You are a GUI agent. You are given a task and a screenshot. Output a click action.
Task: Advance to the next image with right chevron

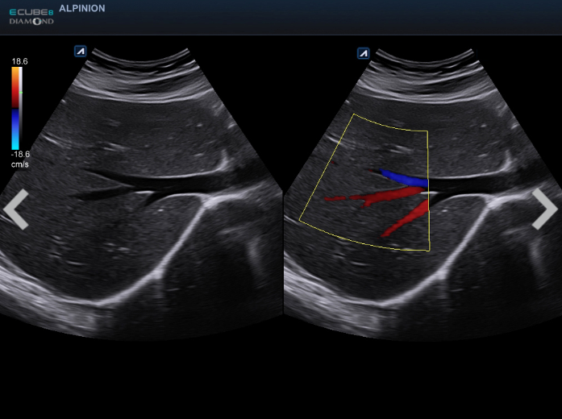pos(544,209)
